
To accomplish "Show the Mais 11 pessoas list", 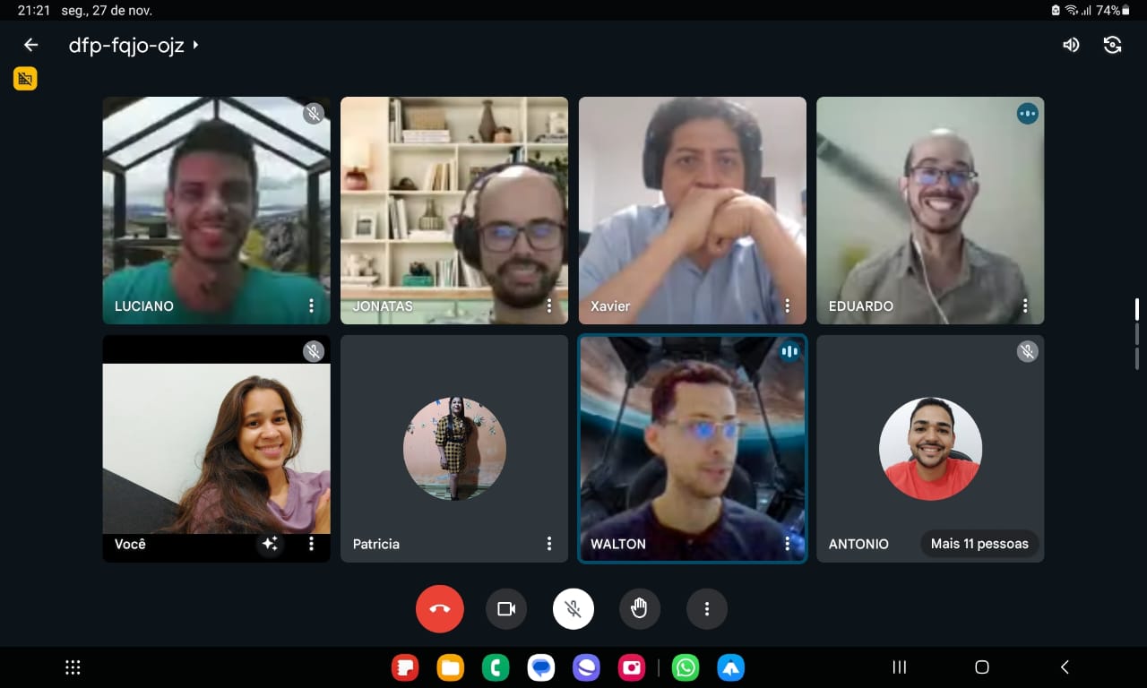I will coord(979,544).
